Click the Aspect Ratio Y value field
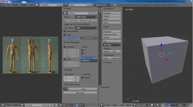 (x=71, y=80)
